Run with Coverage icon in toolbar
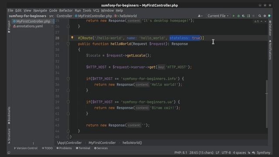Screen dimensions: 279x157 coord(243,16)
